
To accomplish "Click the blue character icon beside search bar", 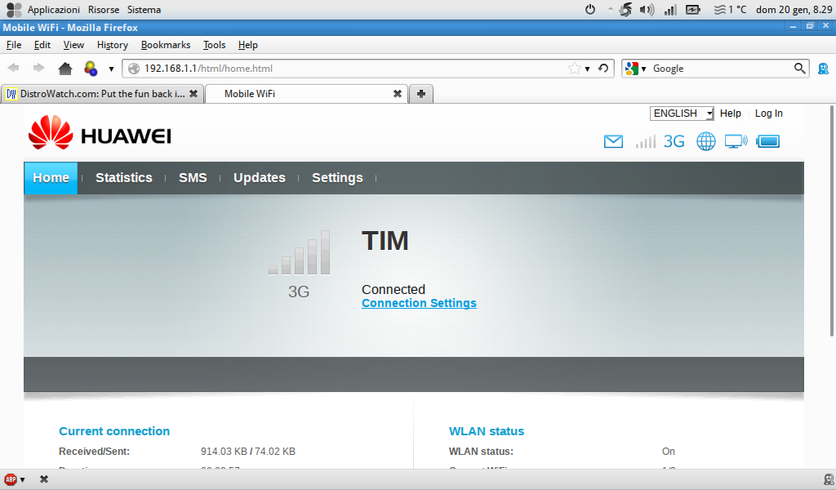I will [823, 69].
